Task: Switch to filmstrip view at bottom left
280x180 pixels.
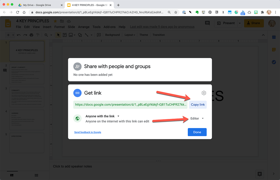Action: click(x=12, y=175)
